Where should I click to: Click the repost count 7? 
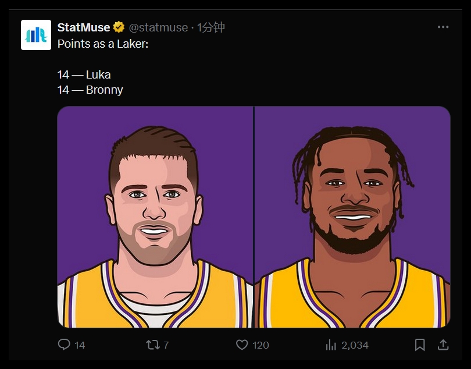(166, 345)
